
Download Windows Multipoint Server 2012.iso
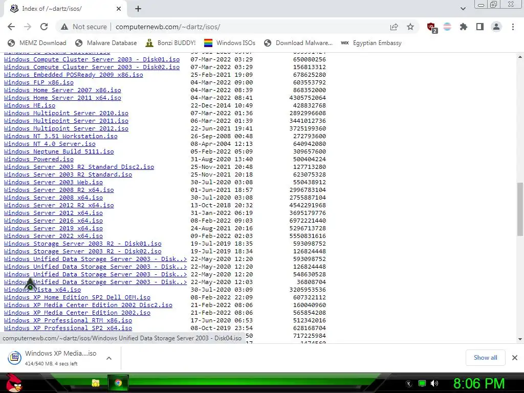tap(66, 128)
